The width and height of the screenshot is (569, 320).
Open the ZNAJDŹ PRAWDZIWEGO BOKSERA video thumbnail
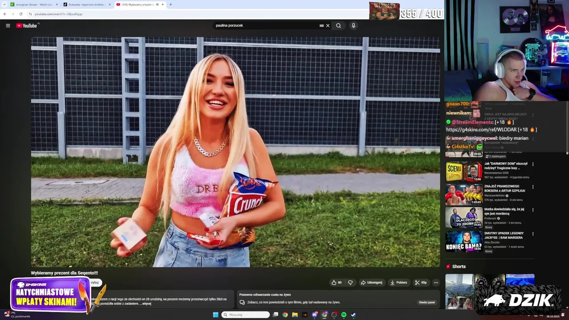pyautogui.click(x=464, y=194)
